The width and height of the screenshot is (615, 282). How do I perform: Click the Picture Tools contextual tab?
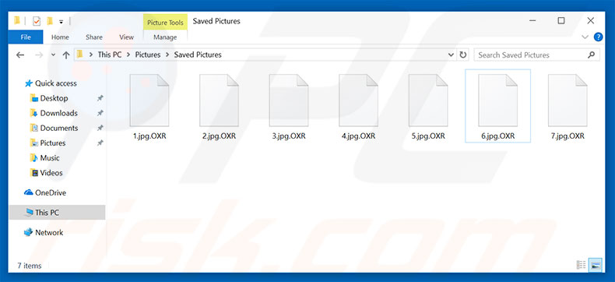[x=165, y=23]
